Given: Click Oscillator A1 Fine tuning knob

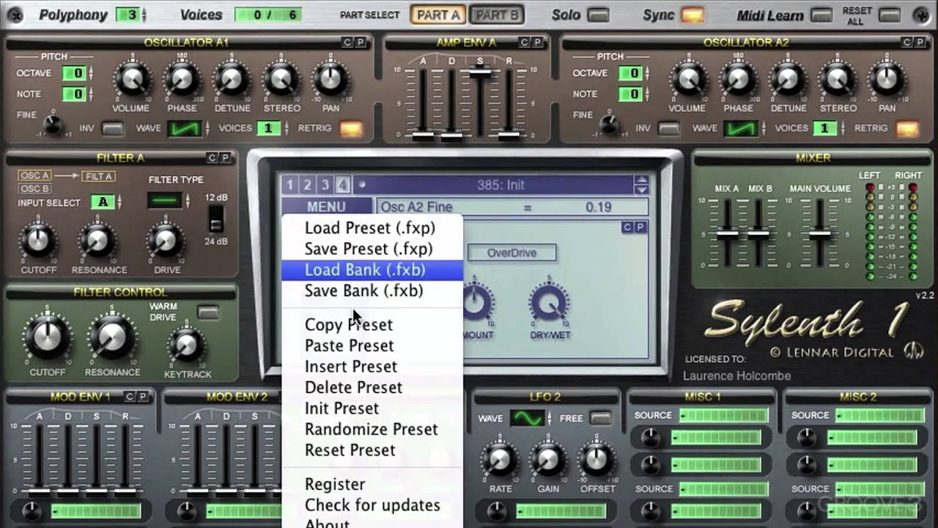Looking at the screenshot, I should pos(53,125).
